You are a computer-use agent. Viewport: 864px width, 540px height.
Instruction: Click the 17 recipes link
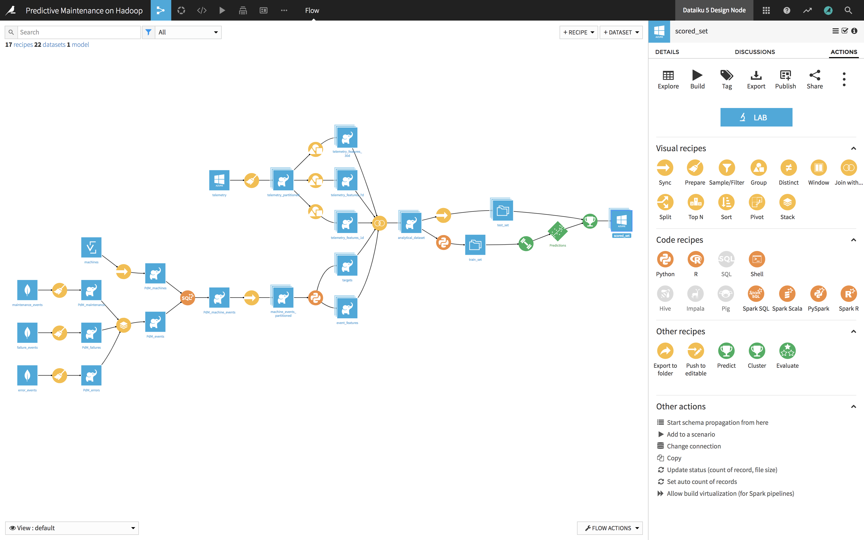click(x=19, y=44)
